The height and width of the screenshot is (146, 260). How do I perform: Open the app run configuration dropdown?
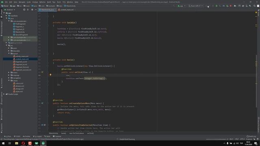click(x=181, y=6)
